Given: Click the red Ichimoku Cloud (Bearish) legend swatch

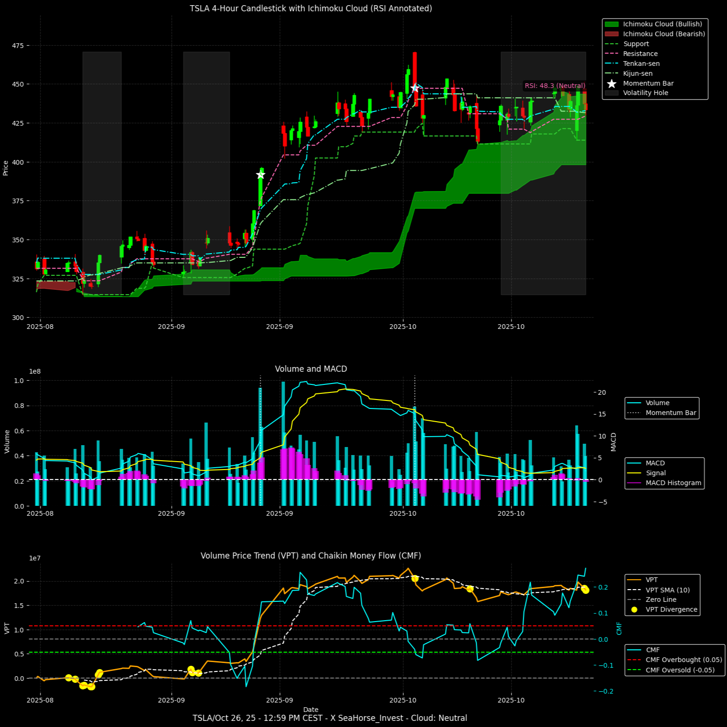Looking at the screenshot, I should tap(611, 34).
